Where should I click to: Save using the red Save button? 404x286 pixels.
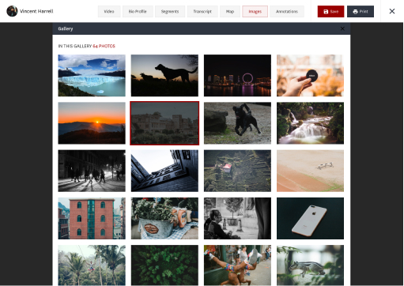pyautogui.click(x=330, y=11)
